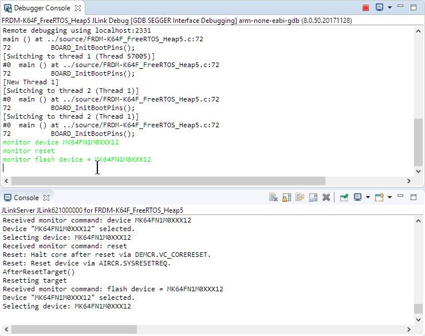
Task: Click Display Selected Console in the lower Console toolbar
Action: click(357, 197)
